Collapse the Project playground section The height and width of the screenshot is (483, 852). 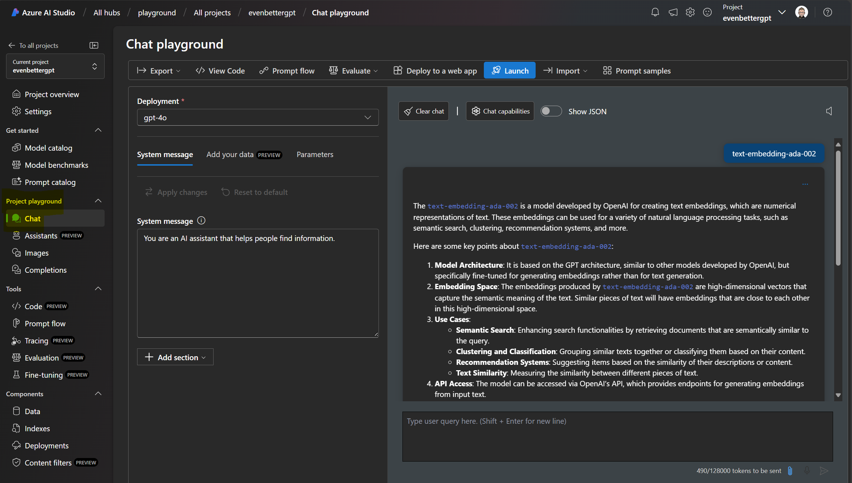98,201
